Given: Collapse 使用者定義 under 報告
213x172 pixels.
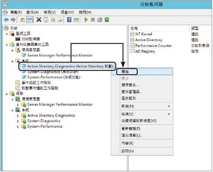Looking at the screenshot, I should [12, 100].
